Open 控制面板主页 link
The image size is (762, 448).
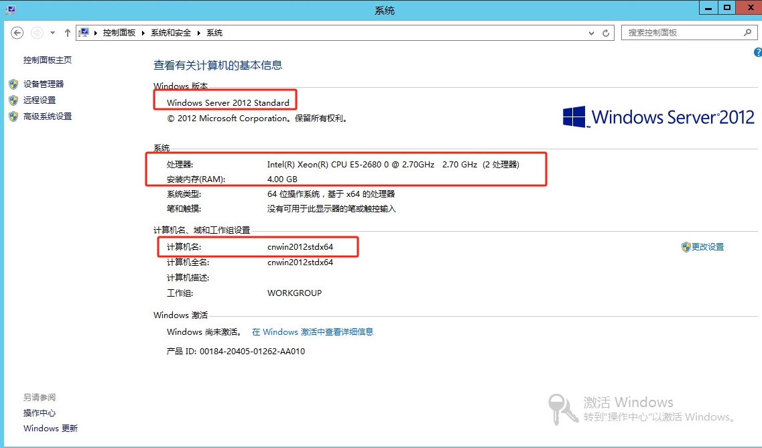coord(47,60)
